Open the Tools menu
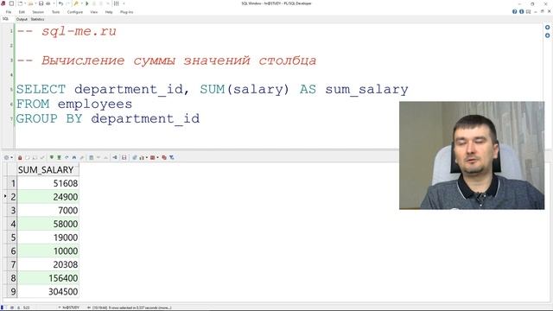Screen dimensions: 553x311 click(55, 12)
